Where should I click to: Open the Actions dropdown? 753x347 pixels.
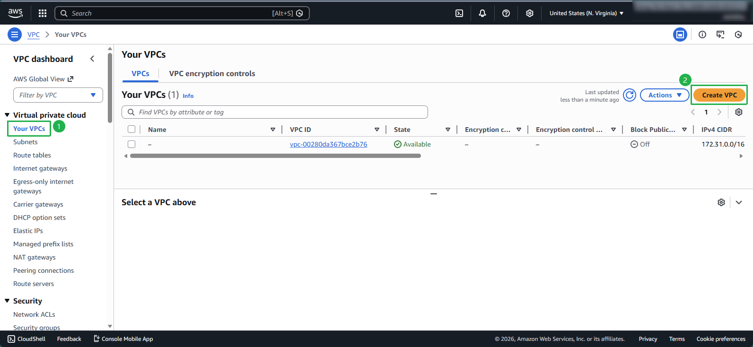coord(665,95)
